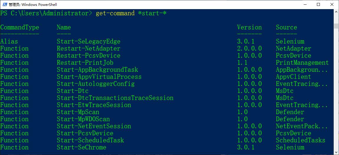Click the scrollbar up arrow
Image resolution: width=339 pixels, height=155 pixels.
(x=336, y=11)
